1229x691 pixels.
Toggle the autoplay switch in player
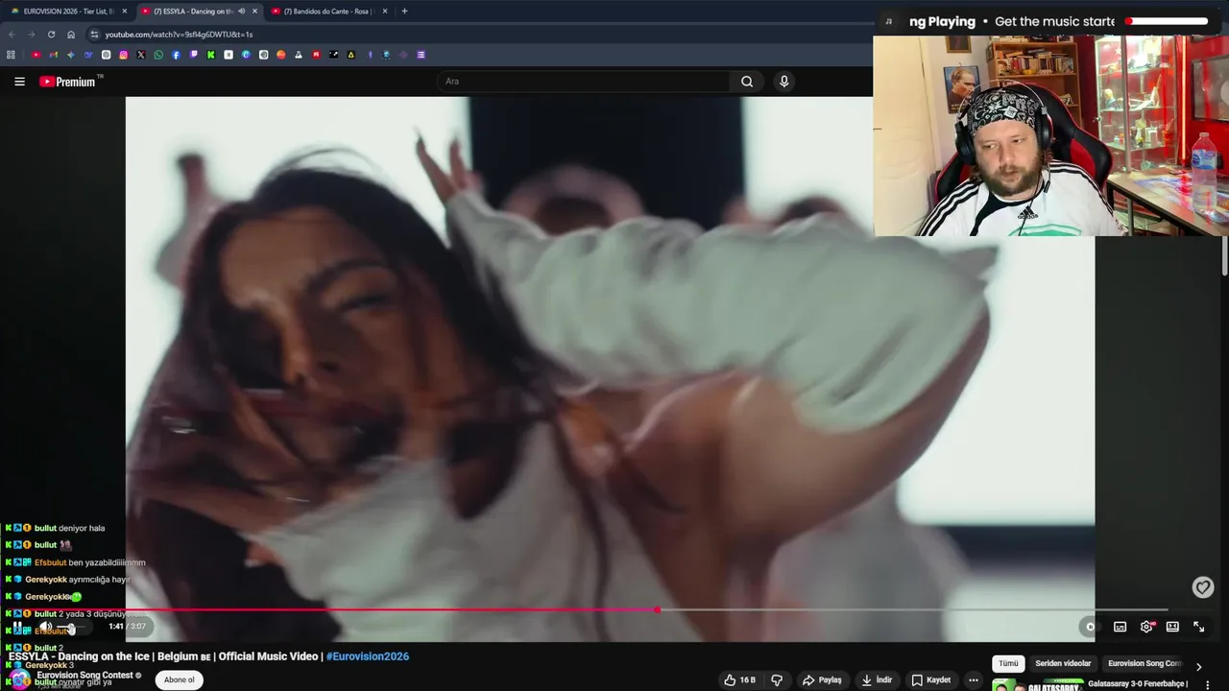pyautogui.click(x=1090, y=627)
